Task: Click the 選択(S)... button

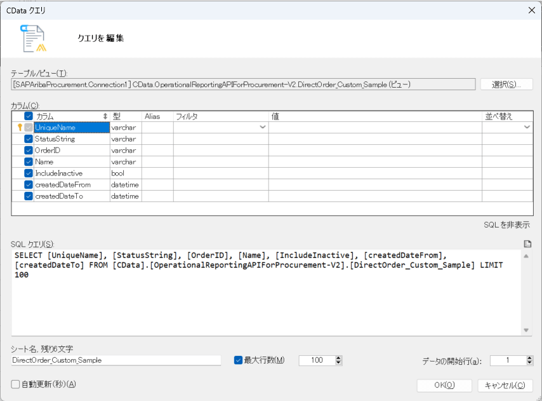Action: [506, 85]
